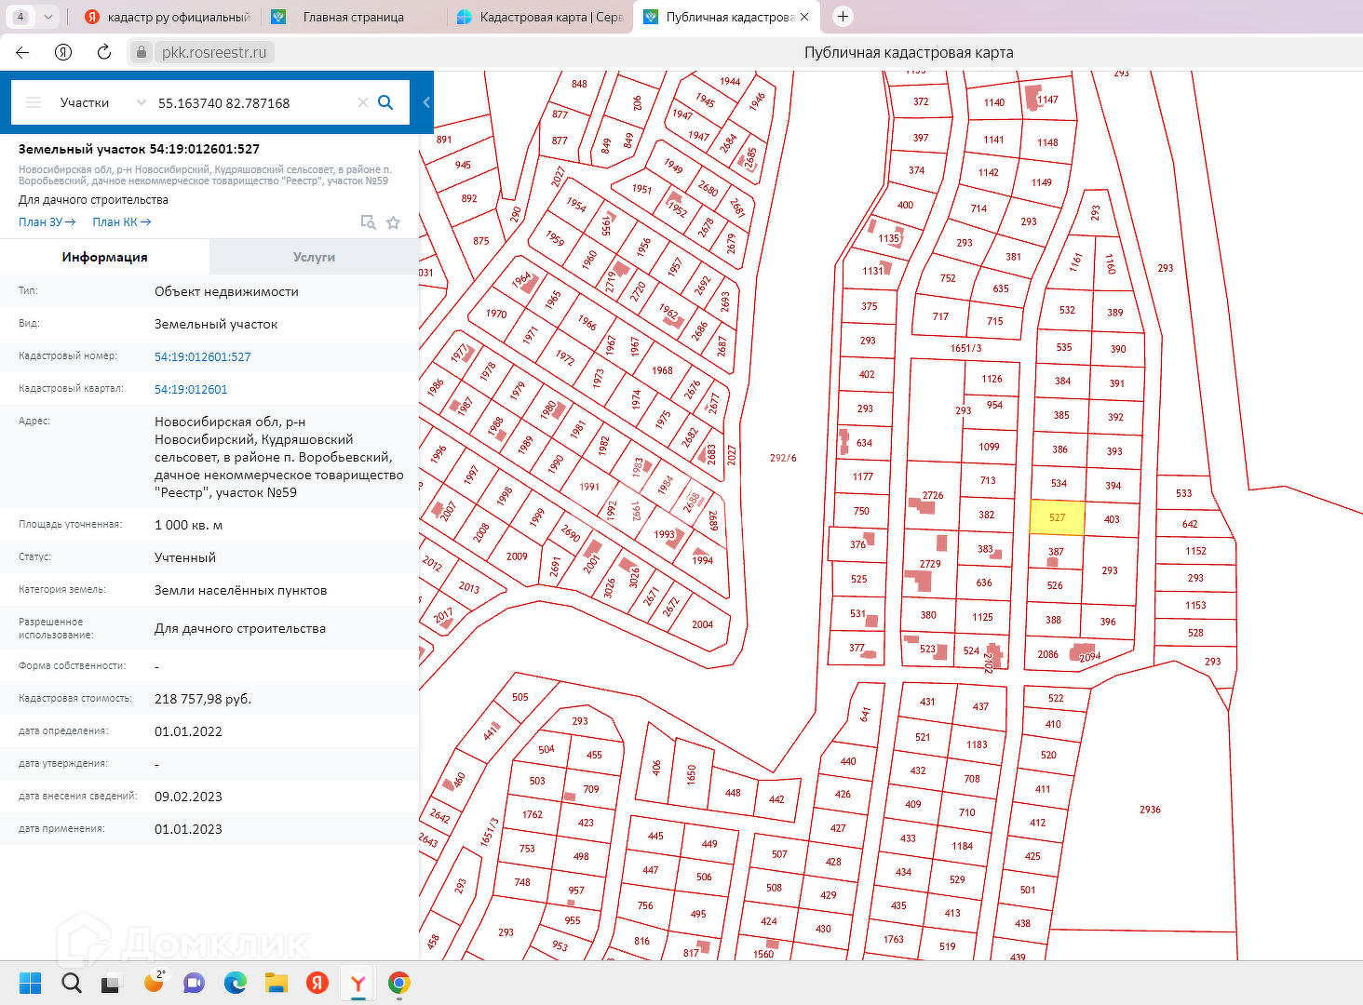Click the zoom-to-object icon beside star
Screen dimensions: 1363x1005
tap(368, 222)
